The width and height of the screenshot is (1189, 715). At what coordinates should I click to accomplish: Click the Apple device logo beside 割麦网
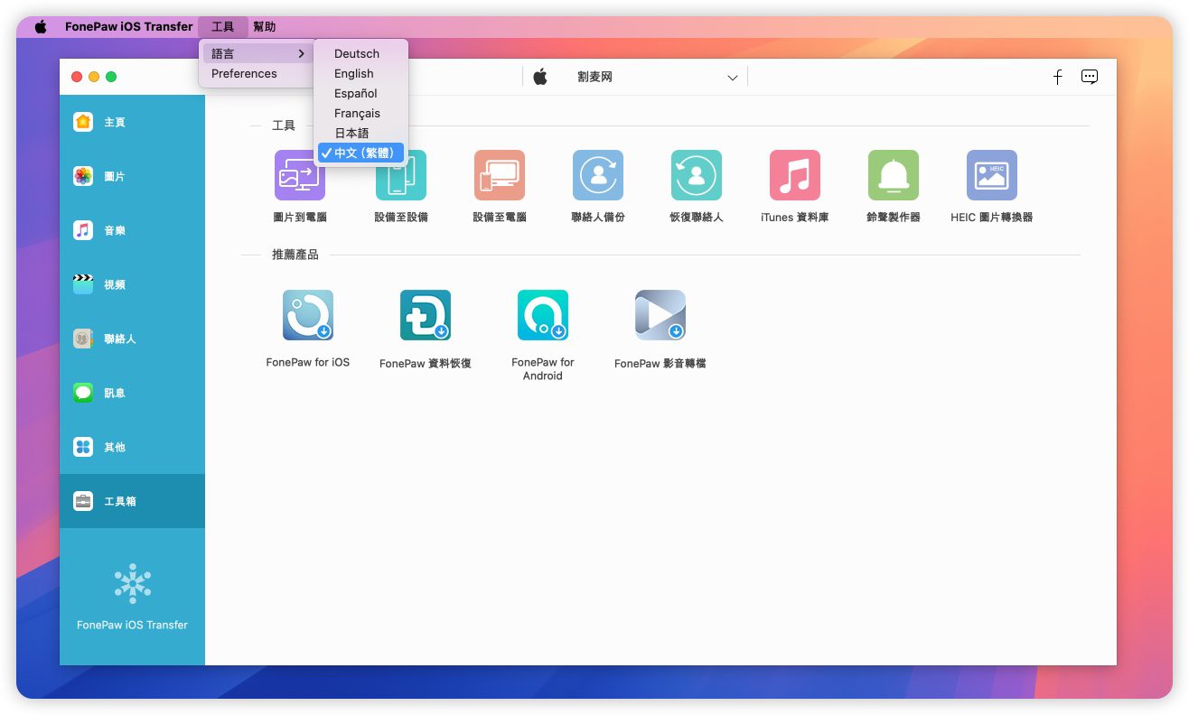click(540, 77)
